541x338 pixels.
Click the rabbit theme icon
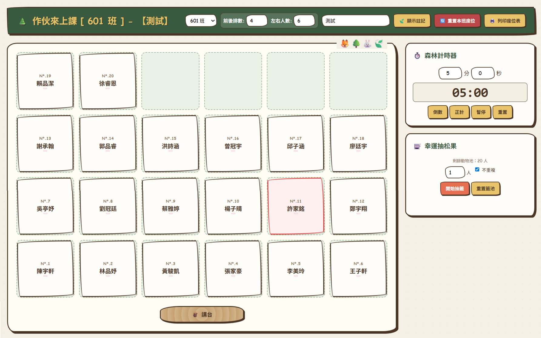[x=367, y=44]
